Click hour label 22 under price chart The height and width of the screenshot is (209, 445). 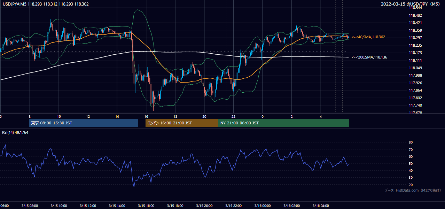pyautogui.click(x=233, y=117)
